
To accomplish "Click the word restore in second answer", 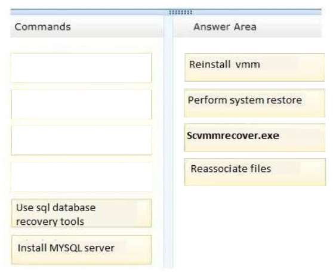I will pos(283,100).
